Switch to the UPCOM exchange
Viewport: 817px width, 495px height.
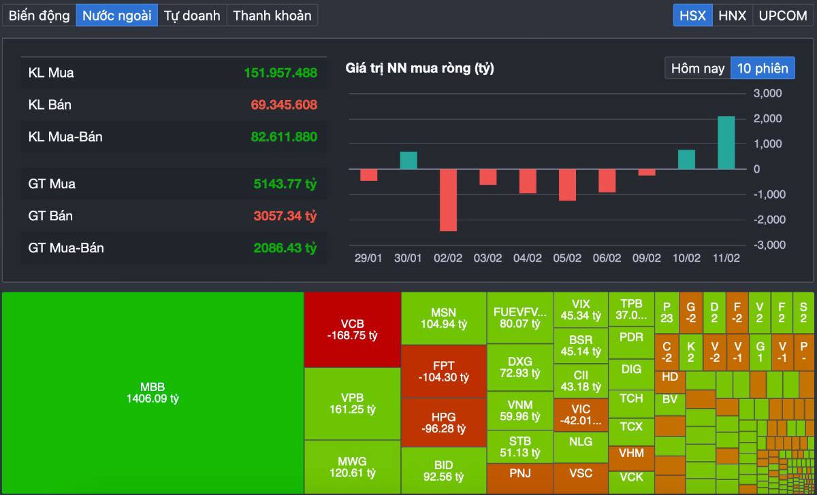(782, 15)
